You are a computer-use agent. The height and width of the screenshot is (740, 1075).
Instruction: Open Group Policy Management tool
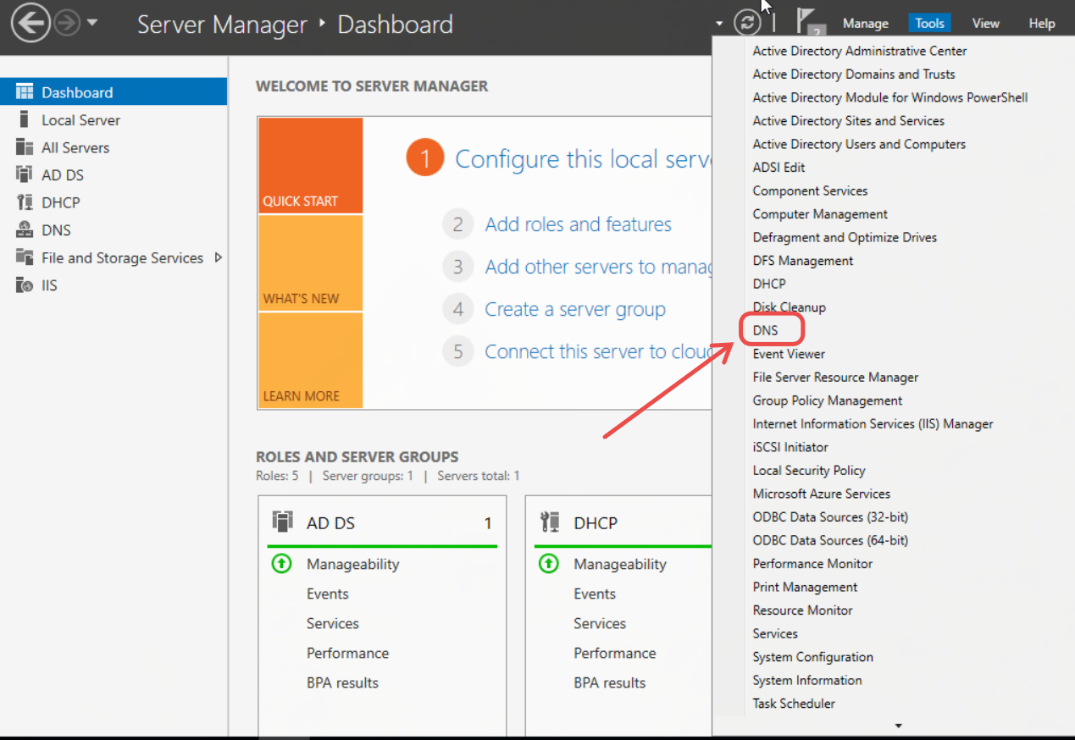(x=828, y=400)
